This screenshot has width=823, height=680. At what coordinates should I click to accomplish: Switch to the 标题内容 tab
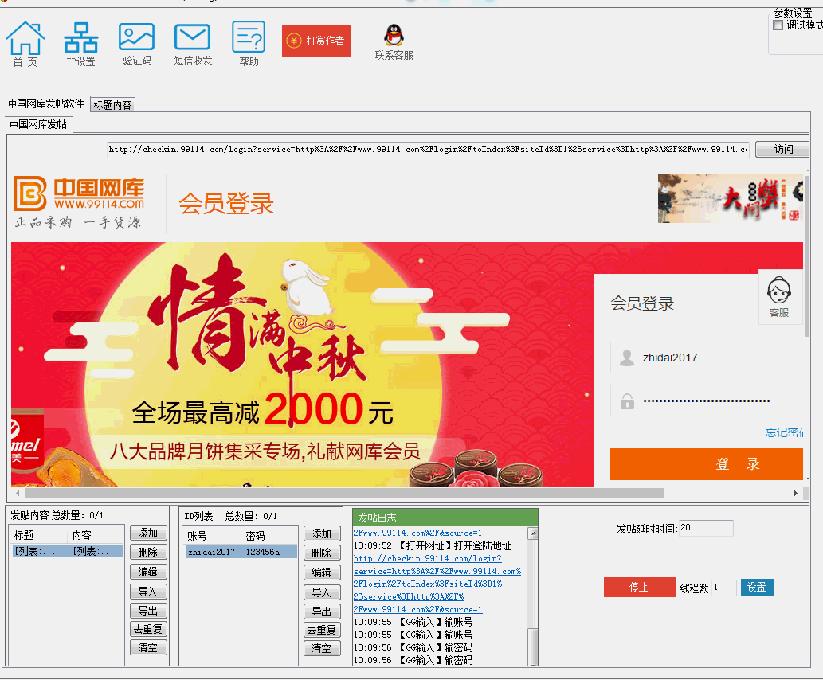(x=113, y=105)
